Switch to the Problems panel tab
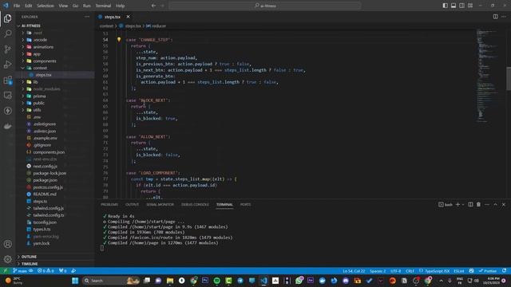 109,205
